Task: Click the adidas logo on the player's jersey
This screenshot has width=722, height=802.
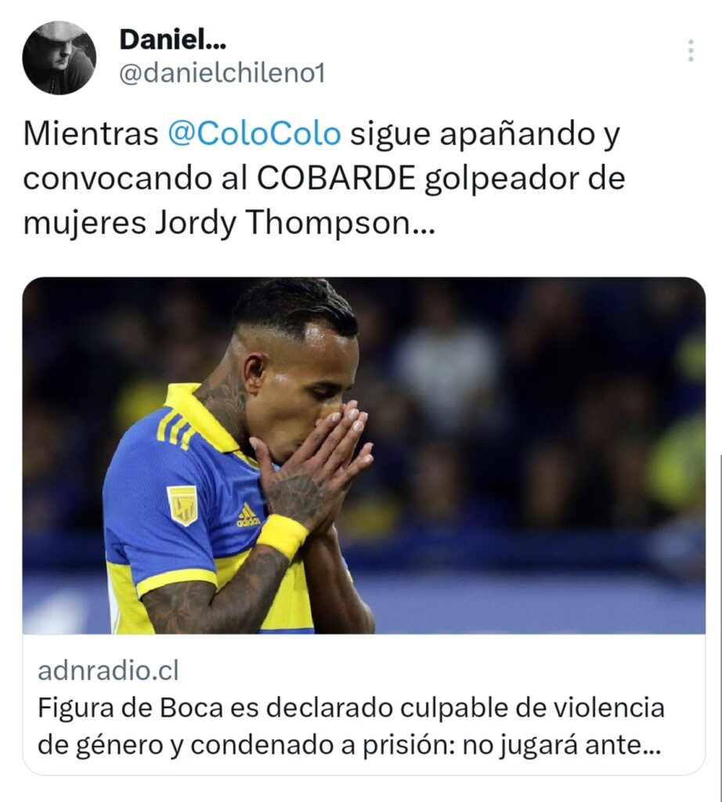Action: [247, 515]
